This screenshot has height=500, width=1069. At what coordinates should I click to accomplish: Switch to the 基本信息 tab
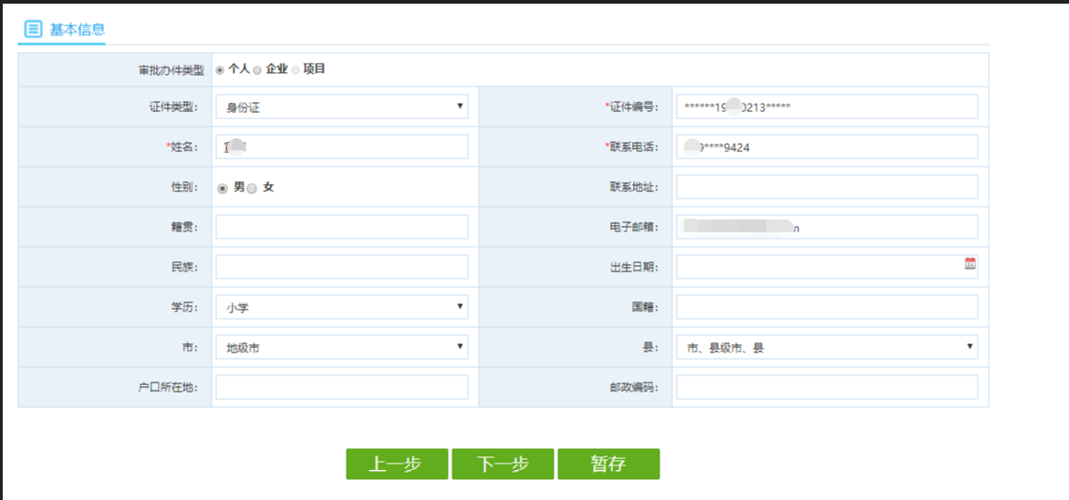tap(77, 29)
